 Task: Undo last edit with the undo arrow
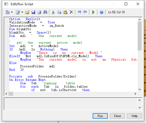[79, 12]
